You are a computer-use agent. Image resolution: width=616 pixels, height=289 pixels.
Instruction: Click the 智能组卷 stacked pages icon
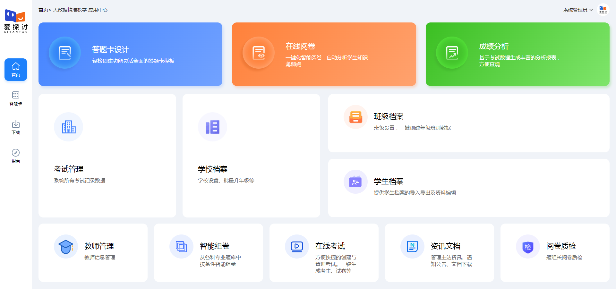(181, 247)
